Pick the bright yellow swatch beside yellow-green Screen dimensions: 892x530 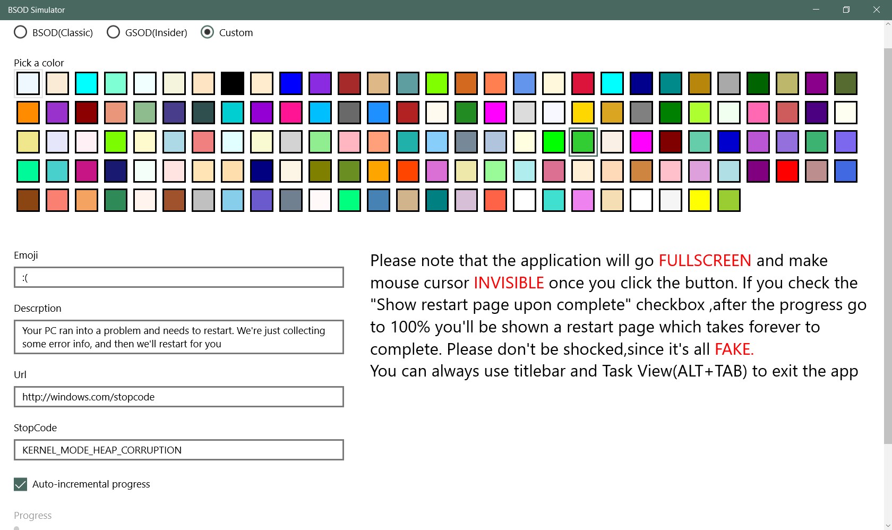pos(700,200)
